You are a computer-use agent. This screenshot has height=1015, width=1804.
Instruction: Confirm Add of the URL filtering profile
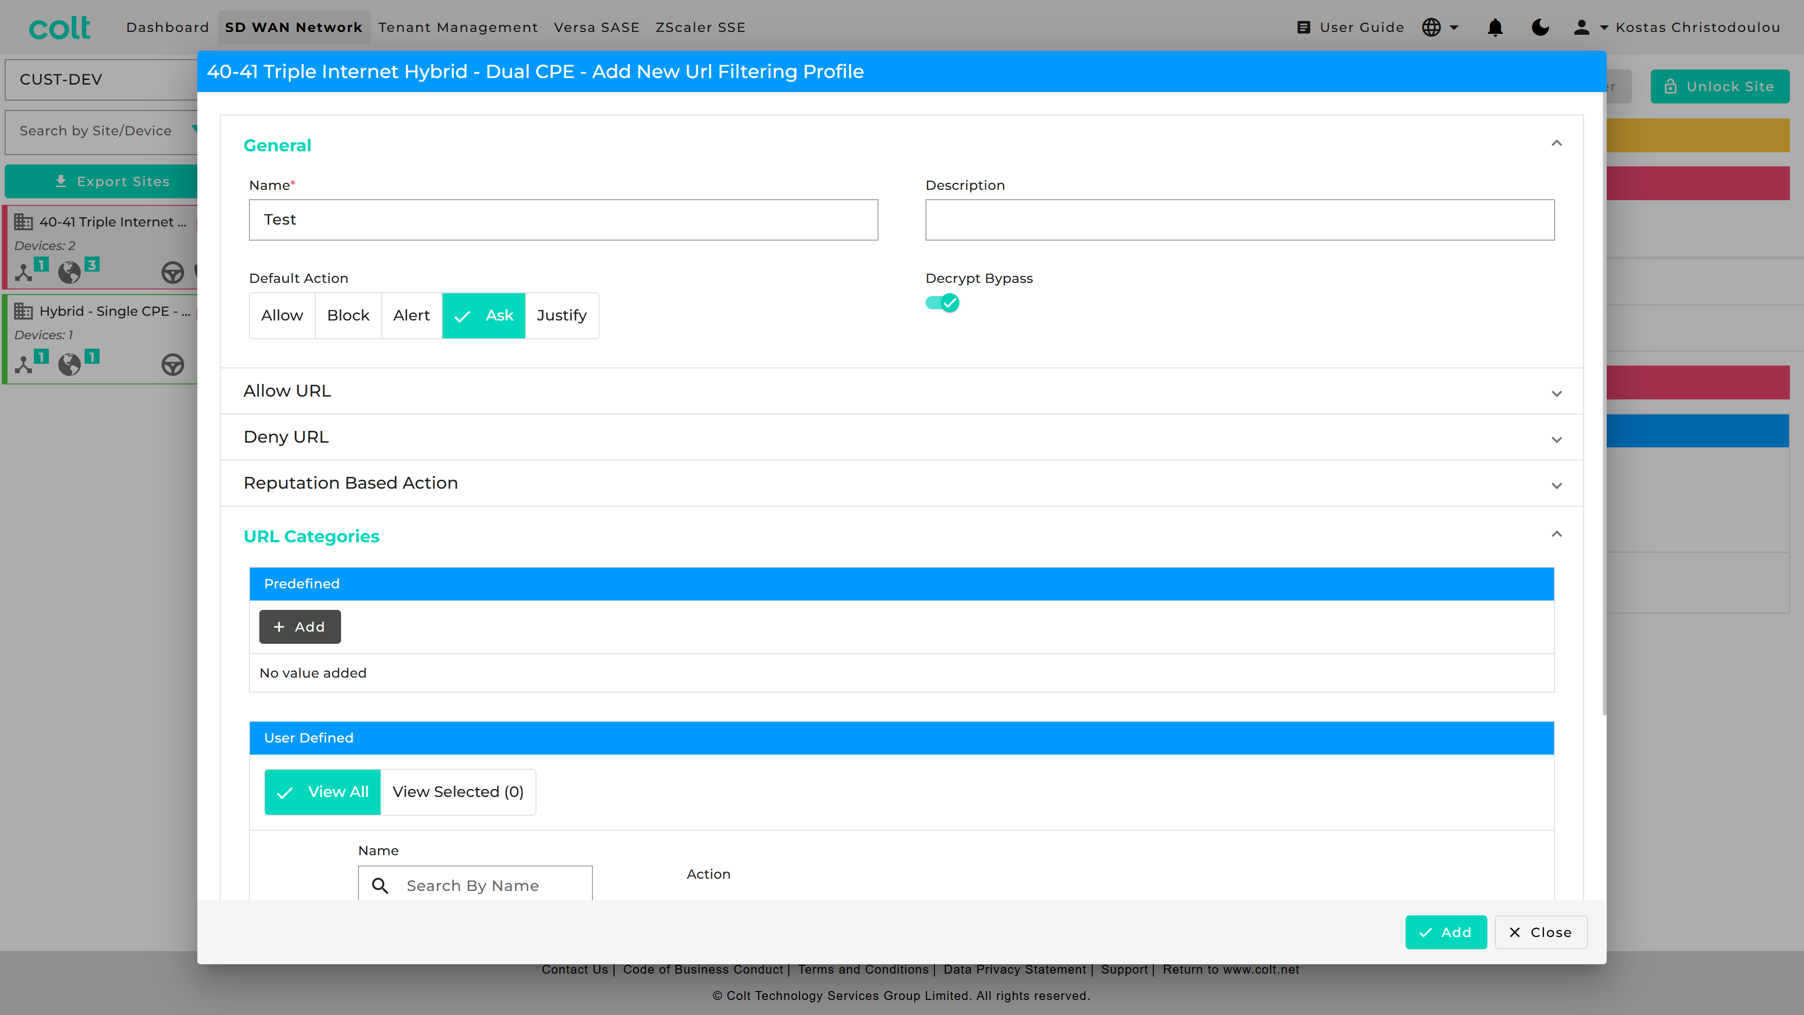pyautogui.click(x=1446, y=932)
